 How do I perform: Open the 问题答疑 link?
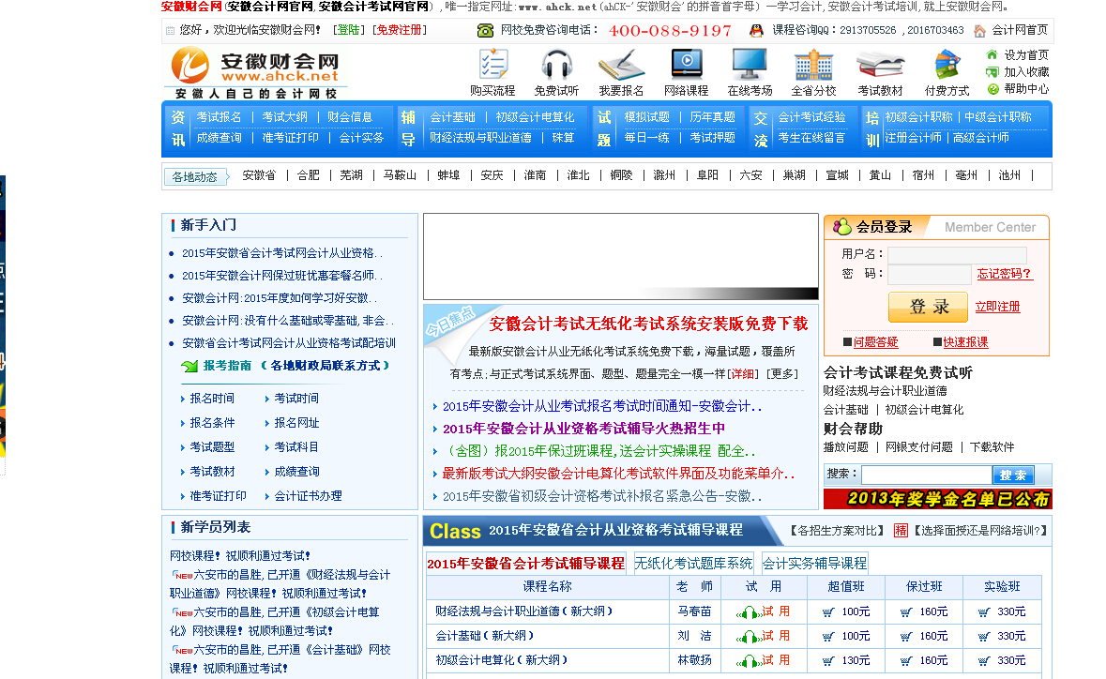[875, 342]
